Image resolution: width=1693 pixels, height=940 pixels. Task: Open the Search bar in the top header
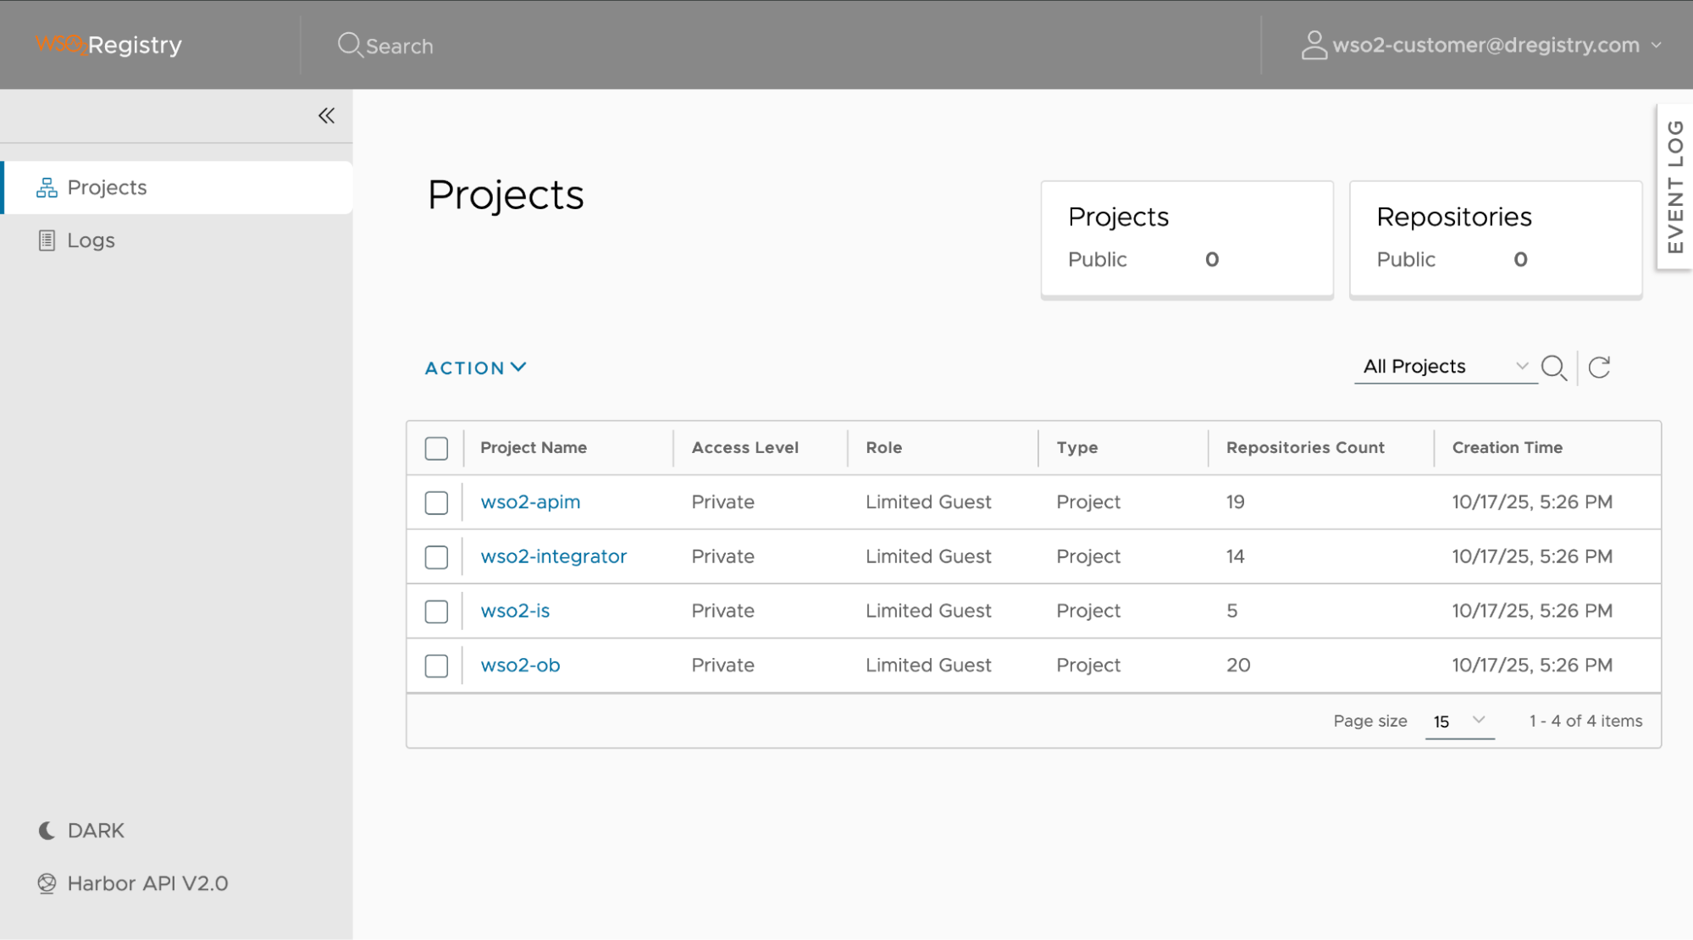pos(385,45)
